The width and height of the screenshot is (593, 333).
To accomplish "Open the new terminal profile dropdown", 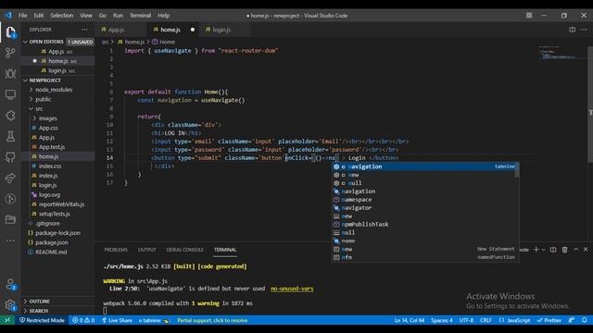I will [544, 250].
